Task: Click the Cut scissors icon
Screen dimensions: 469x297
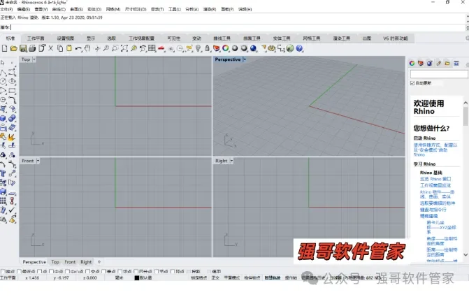Action: pos(51,48)
